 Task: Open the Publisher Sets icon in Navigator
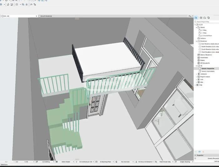[x=208, y=18]
